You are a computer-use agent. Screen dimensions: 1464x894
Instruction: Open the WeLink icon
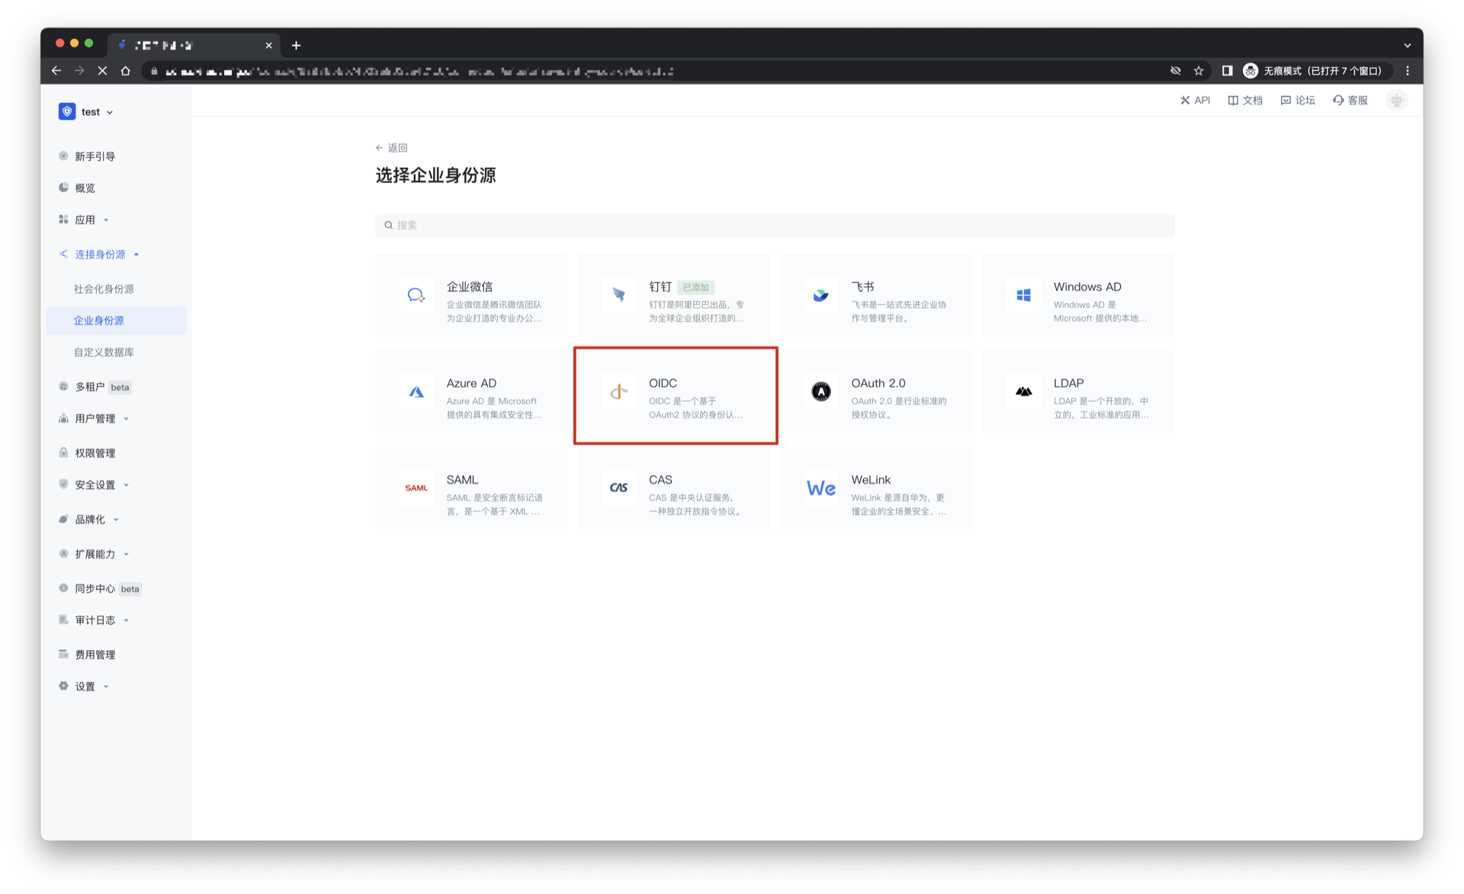click(820, 488)
